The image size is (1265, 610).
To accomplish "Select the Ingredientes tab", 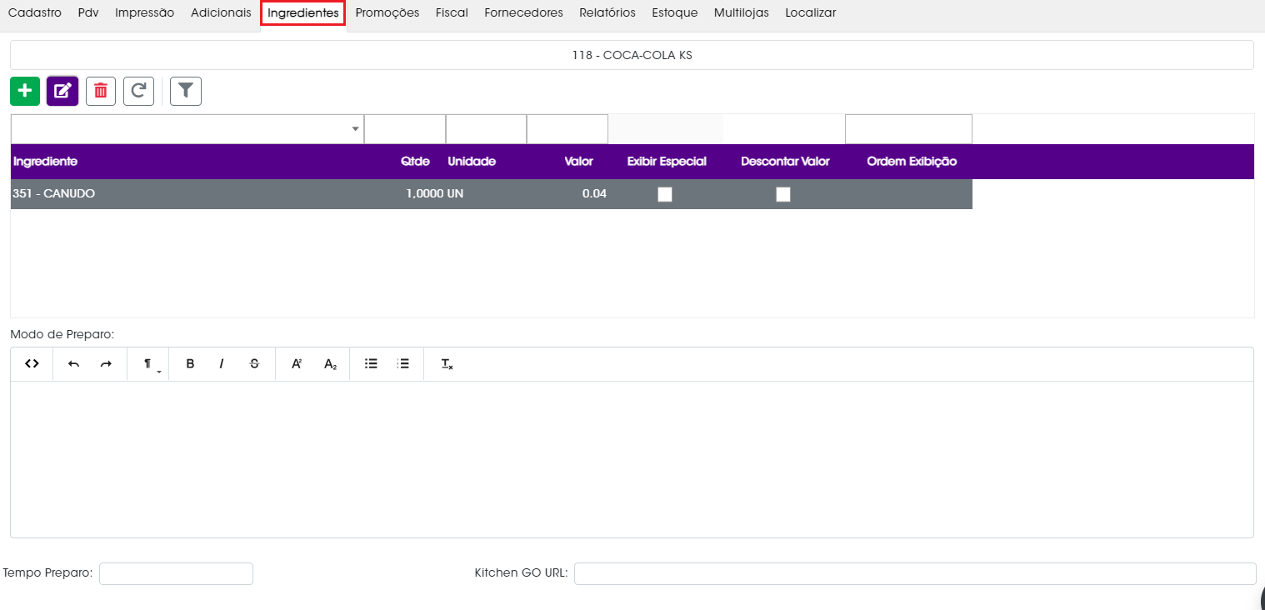I will click(x=303, y=12).
